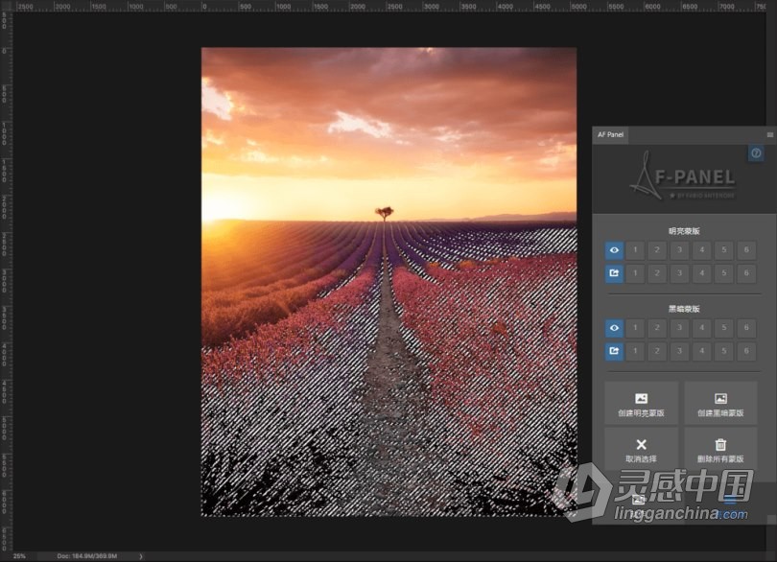Preview dark mask 1 in the 黑暗蒙版 eye row
The height and width of the screenshot is (562, 777).
pos(635,328)
